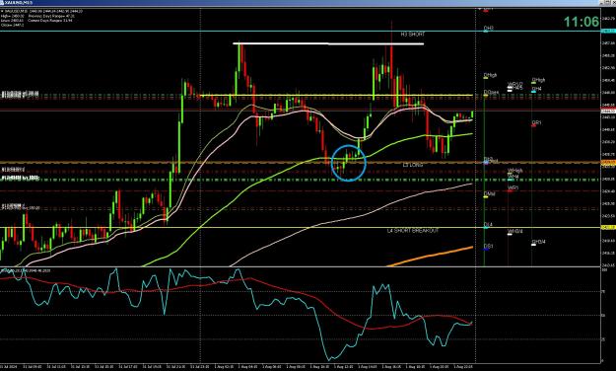616x371 pixels.
Task: Select the H3 SHORT level label
Action: [413, 35]
